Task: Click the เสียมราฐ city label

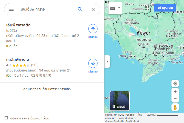Action: [131, 19]
